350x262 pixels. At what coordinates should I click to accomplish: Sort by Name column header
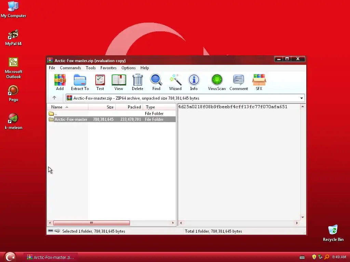tap(68, 107)
